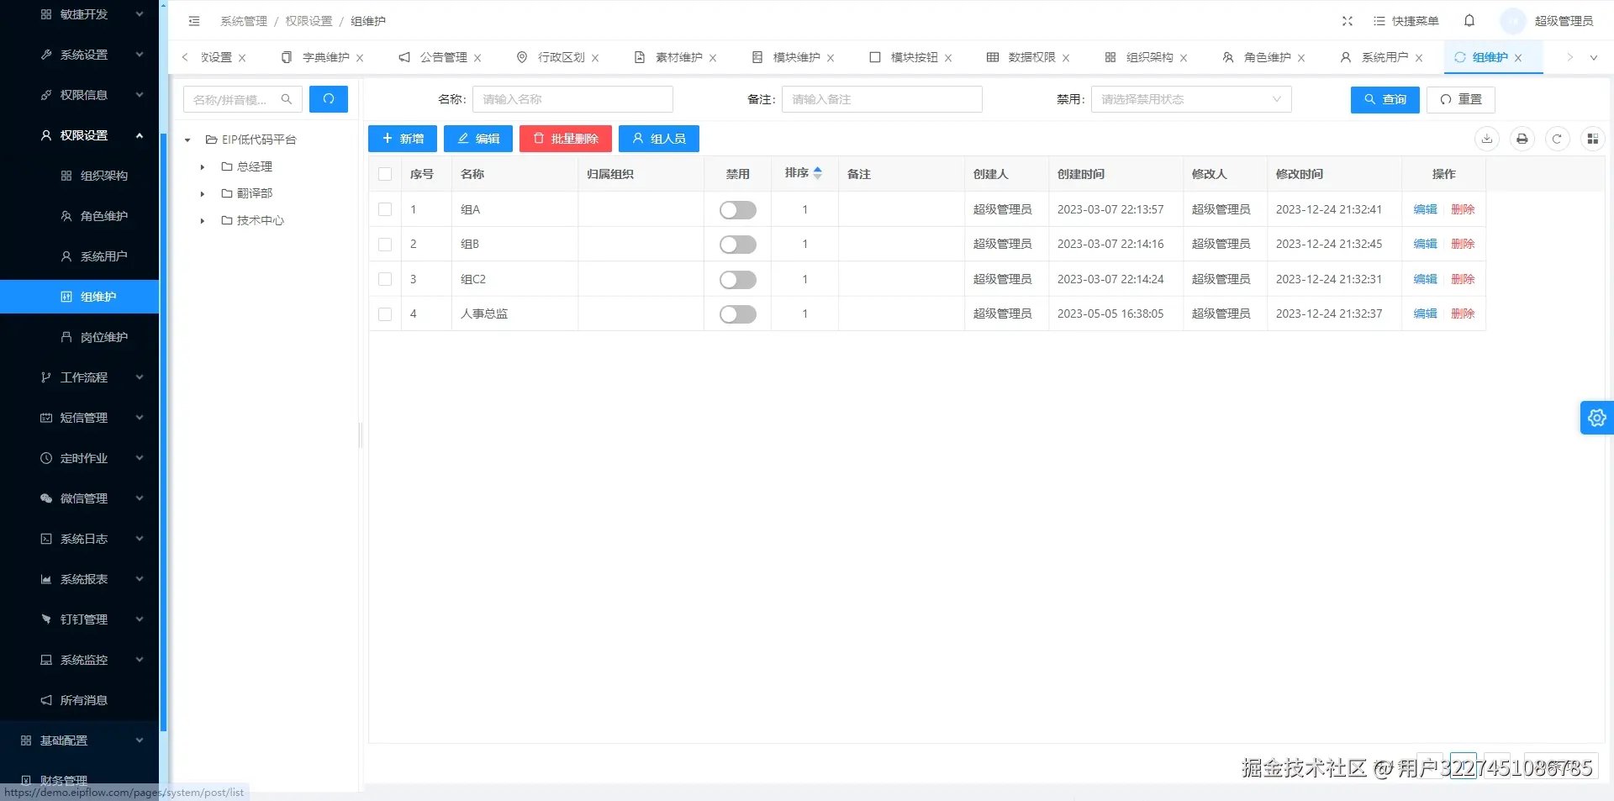
Task: Open the notification bell
Action: 1469,21
